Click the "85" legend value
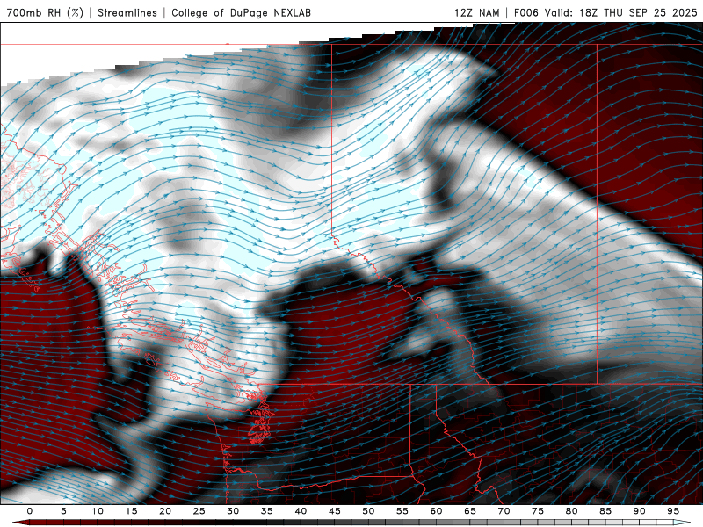 click(605, 511)
